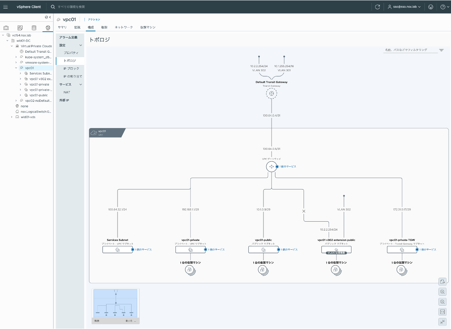Reset topology zoom to 1:1
Image resolution: width=451 pixels, height=329 pixels.
[x=443, y=312]
